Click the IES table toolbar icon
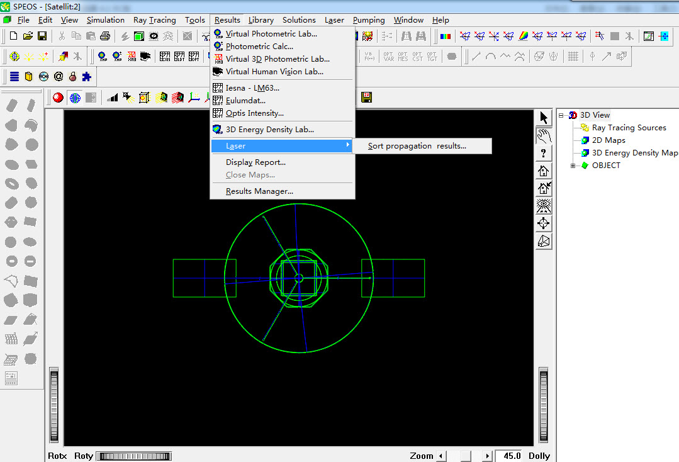The height and width of the screenshot is (462, 679). click(x=165, y=56)
